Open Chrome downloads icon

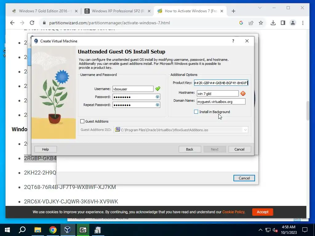point(273,23)
